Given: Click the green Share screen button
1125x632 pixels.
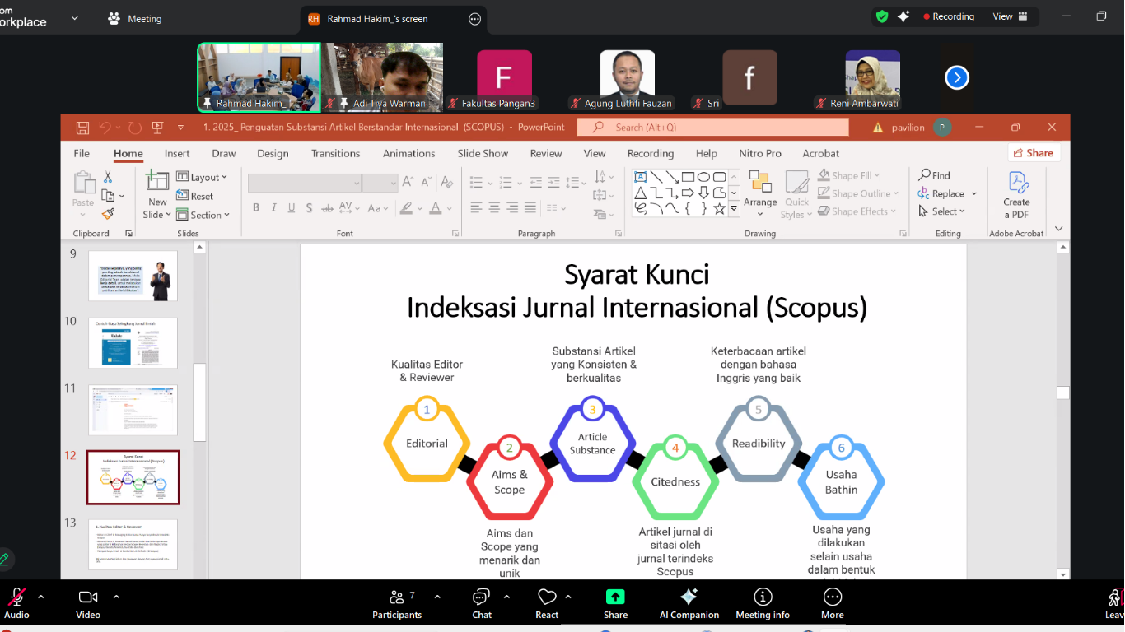Looking at the screenshot, I should [615, 602].
